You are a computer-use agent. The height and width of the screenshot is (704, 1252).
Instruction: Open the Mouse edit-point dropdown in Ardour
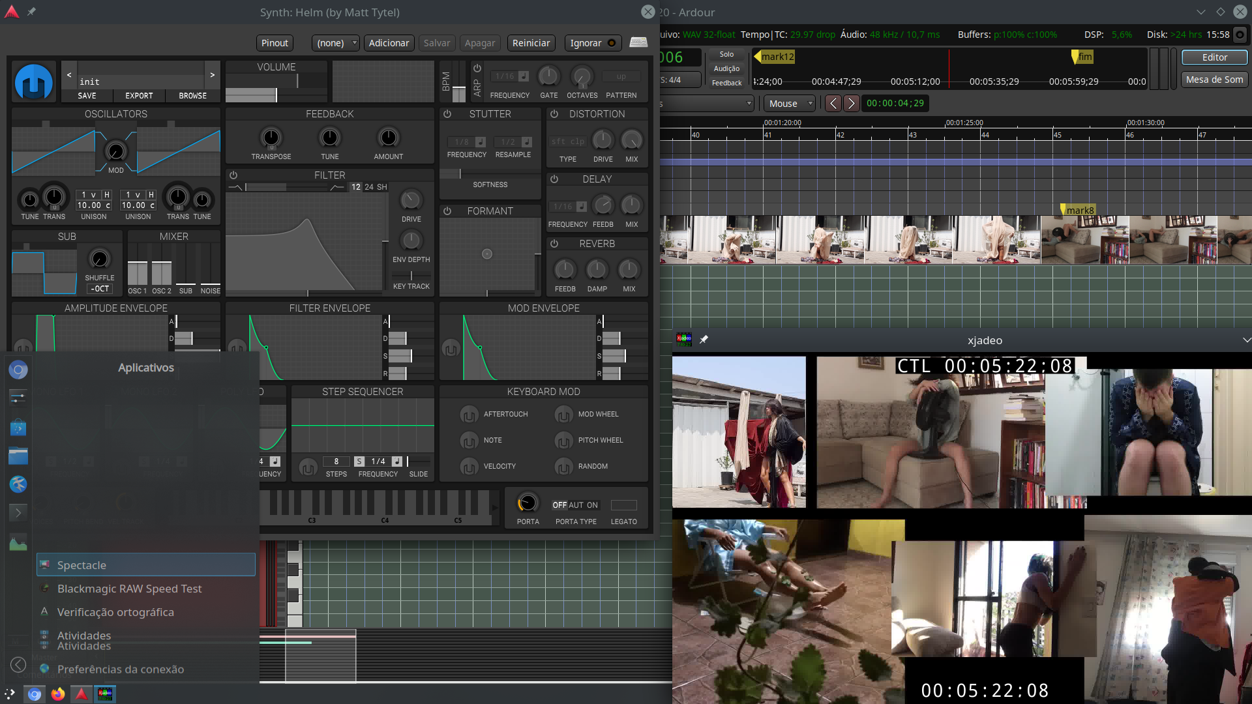click(x=789, y=103)
